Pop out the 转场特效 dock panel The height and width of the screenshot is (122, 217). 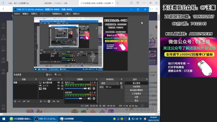click(x=122, y=79)
